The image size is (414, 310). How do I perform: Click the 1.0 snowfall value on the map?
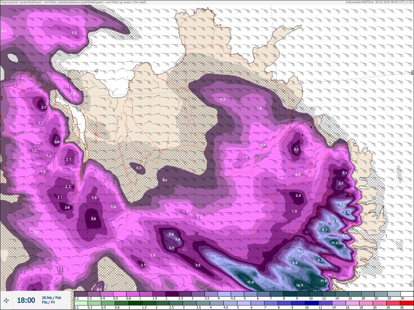245,158
